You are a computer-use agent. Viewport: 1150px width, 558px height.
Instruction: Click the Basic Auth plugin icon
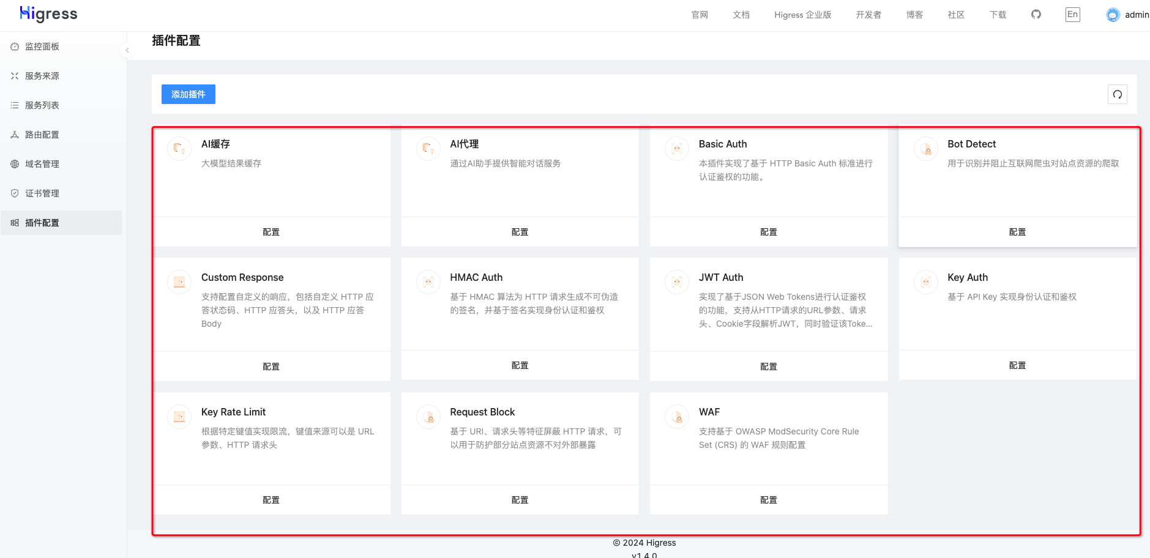click(677, 149)
